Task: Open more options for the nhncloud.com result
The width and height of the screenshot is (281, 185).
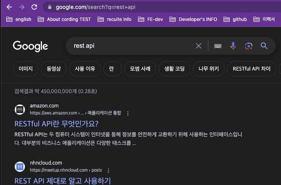Action: click(x=108, y=171)
